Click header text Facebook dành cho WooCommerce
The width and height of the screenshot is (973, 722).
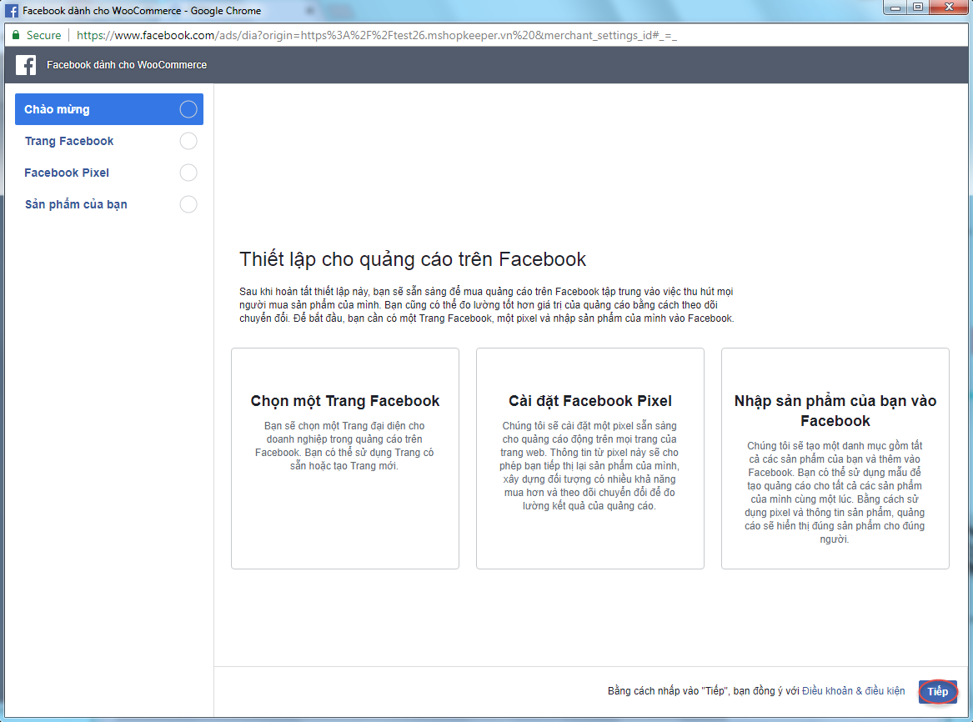pyautogui.click(x=127, y=64)
